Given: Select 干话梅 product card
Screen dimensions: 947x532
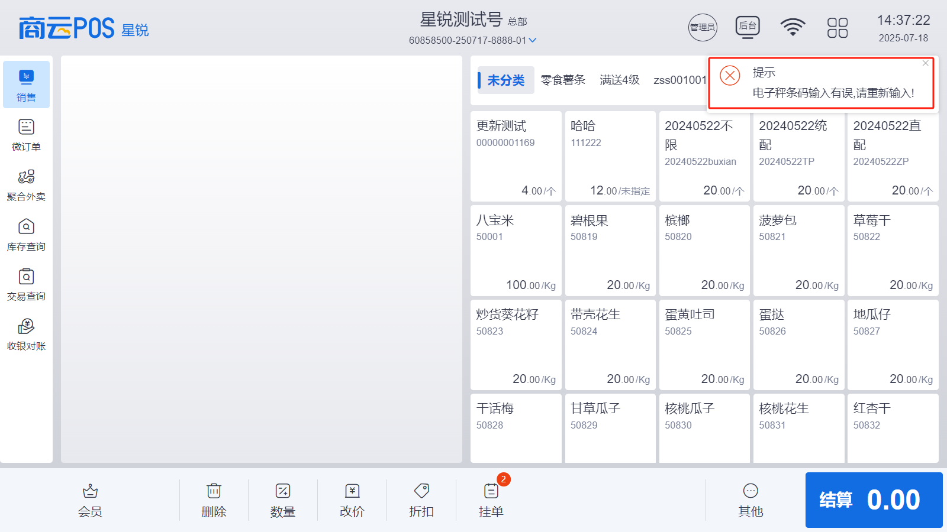Looking at the screenshot, I should coord(516,428).
